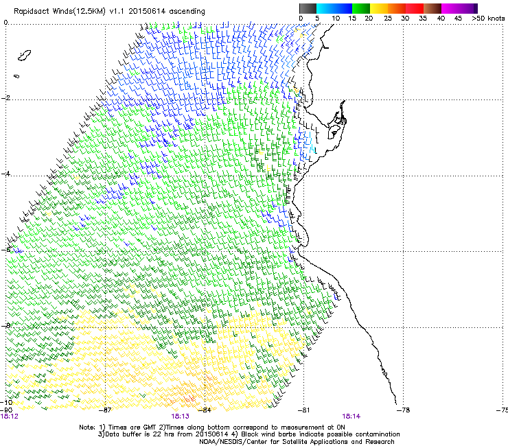The height and width of the screenshot is (446, 508).
Task: Select the brown 35-40 knots color bar segment
Action: point(432,8)
